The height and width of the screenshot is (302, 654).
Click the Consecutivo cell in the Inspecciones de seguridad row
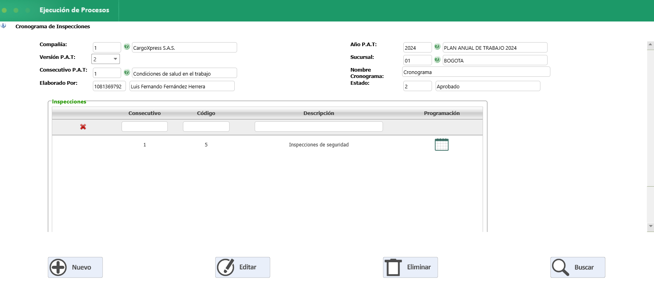(x=145, y=145)
